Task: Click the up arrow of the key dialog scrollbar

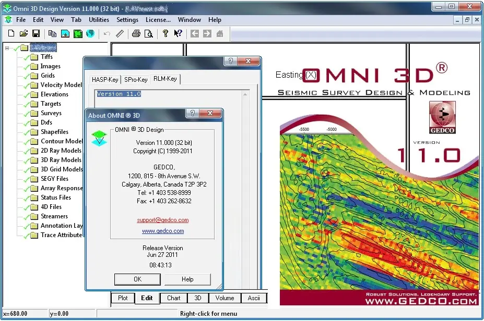Action: [x=245, y=94]
